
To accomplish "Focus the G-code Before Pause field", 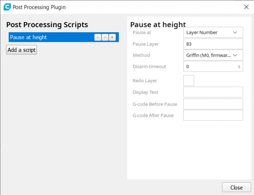I will pyautogui.click(x=213, y=104).
